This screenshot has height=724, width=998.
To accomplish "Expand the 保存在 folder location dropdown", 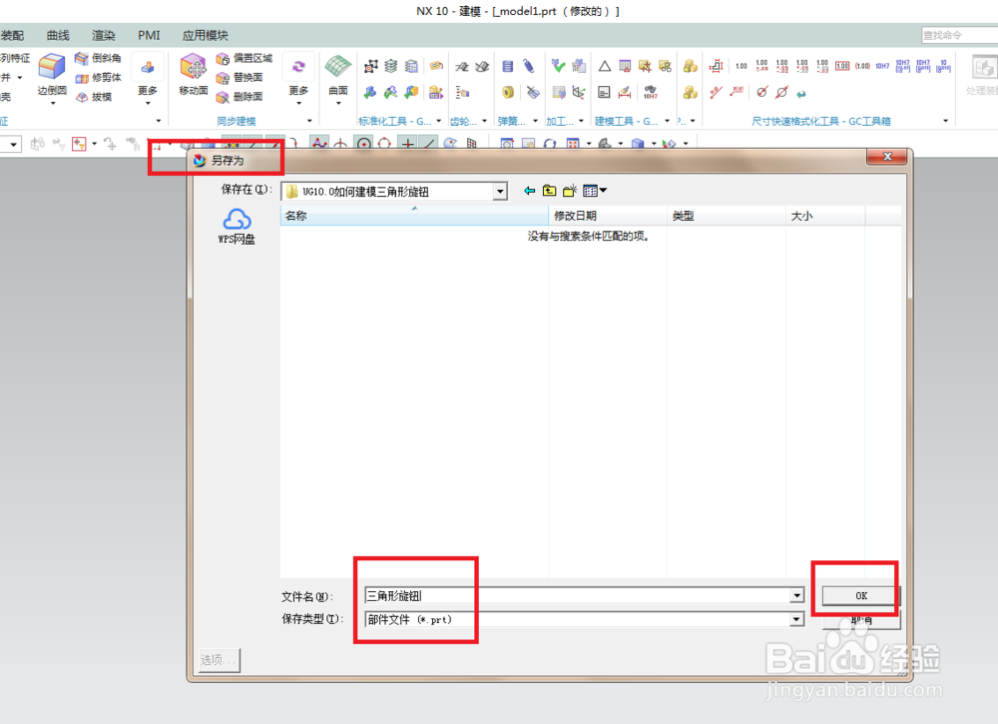I will (x=500, y=191).
